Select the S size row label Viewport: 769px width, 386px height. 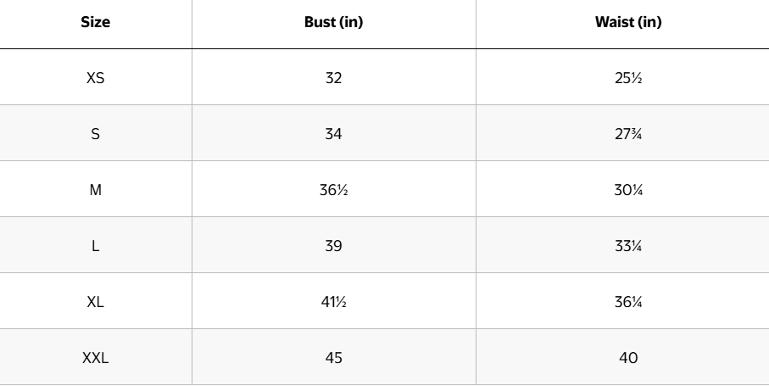pyautogui.click(x=96, y=133)
